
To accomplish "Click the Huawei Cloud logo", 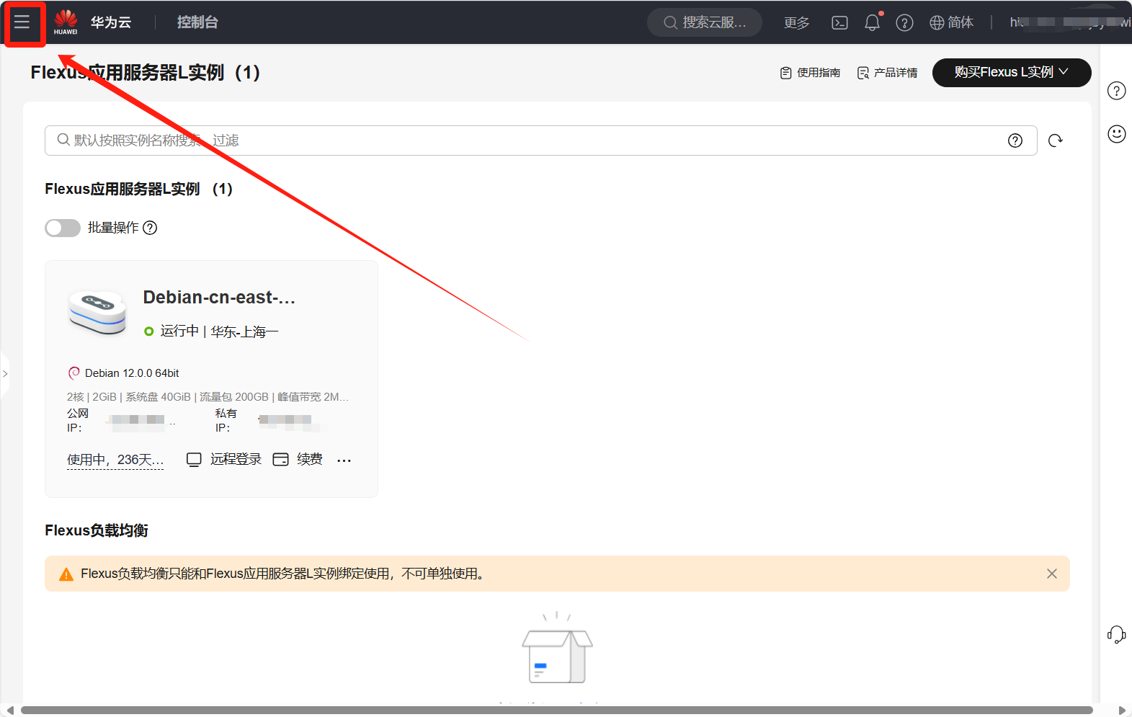I will tap(66, 22).
